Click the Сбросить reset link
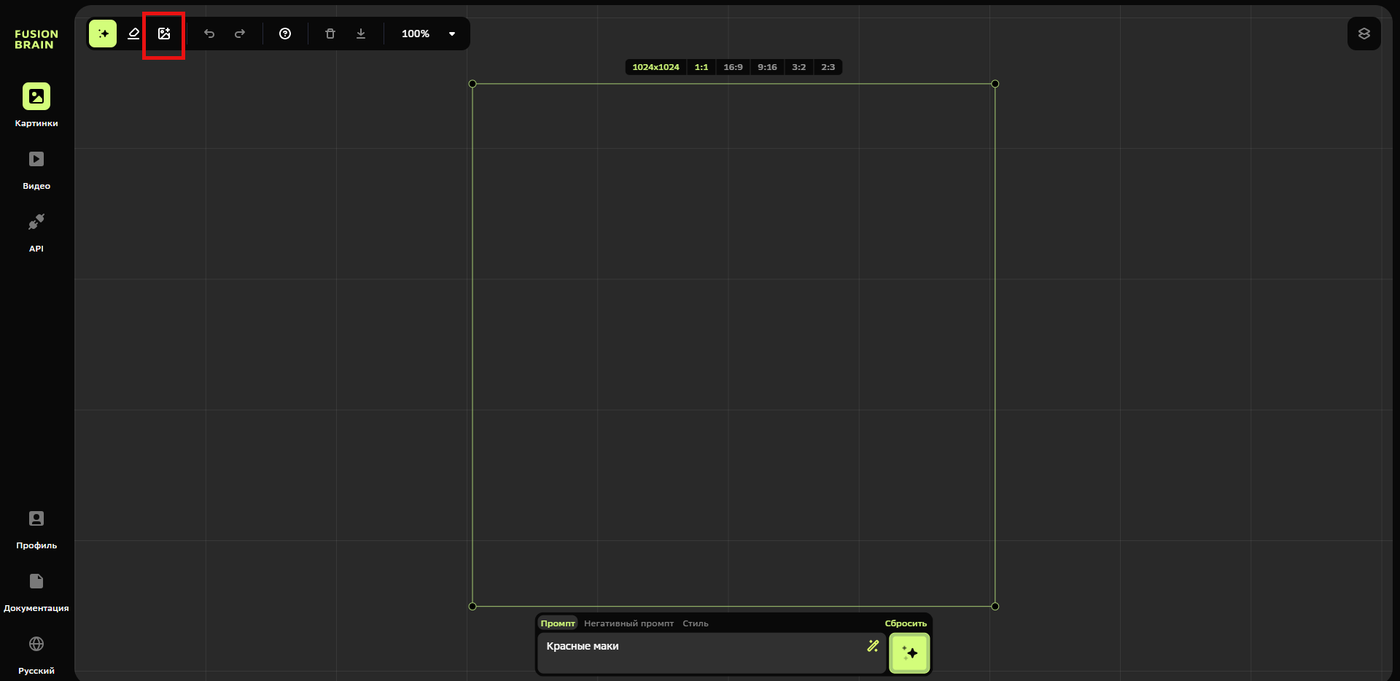Screen dimensions: 1400x681 [906, 623]
